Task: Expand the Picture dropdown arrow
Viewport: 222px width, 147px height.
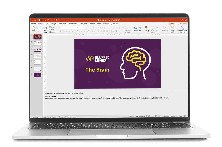Action: tap(138, 28)
